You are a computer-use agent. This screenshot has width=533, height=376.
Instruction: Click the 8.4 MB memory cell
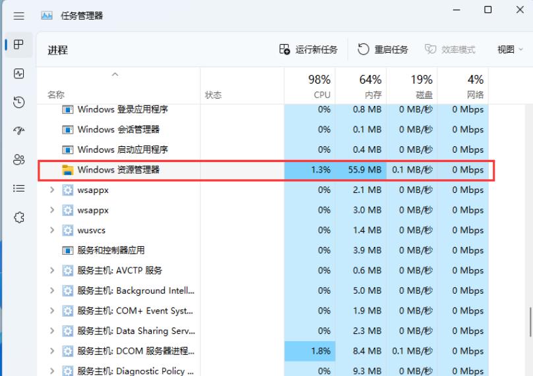(361, 351)
